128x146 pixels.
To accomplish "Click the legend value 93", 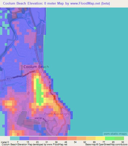I will 122,142.
